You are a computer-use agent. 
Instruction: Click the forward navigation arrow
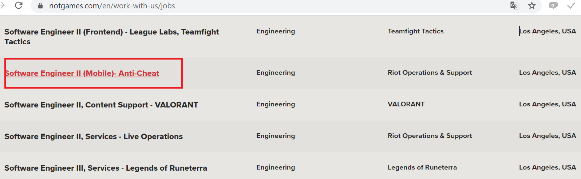click(x=2, y=5)
